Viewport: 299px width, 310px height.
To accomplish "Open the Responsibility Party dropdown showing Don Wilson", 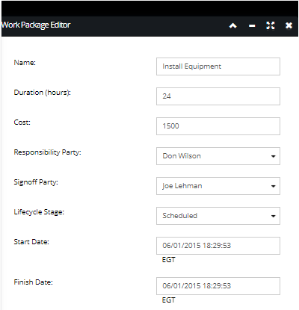I will pos(218,156).
